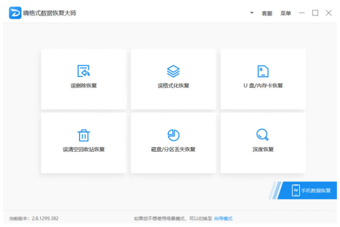This screenshot has width=340, height=227.
Task: Maximize the application window
Action: point(315,13)
